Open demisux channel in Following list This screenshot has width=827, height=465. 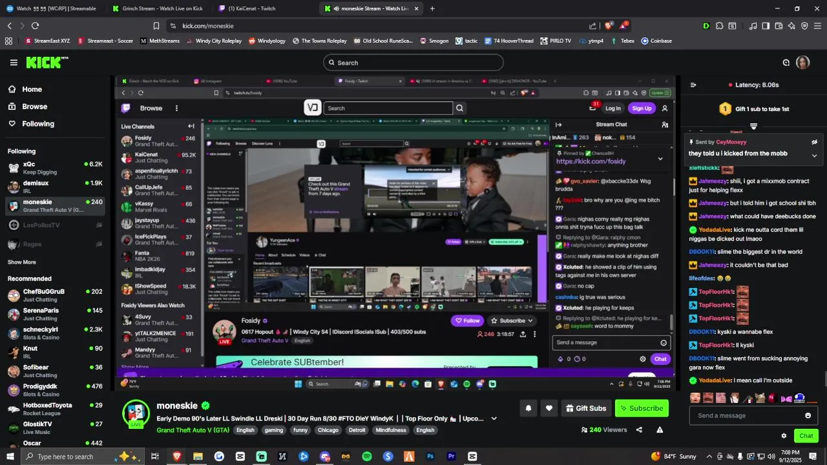tap(54, 187)
